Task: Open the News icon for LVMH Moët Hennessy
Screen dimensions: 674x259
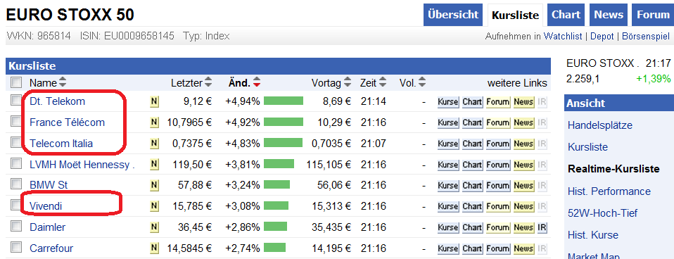Action: (x=523, y=165)
